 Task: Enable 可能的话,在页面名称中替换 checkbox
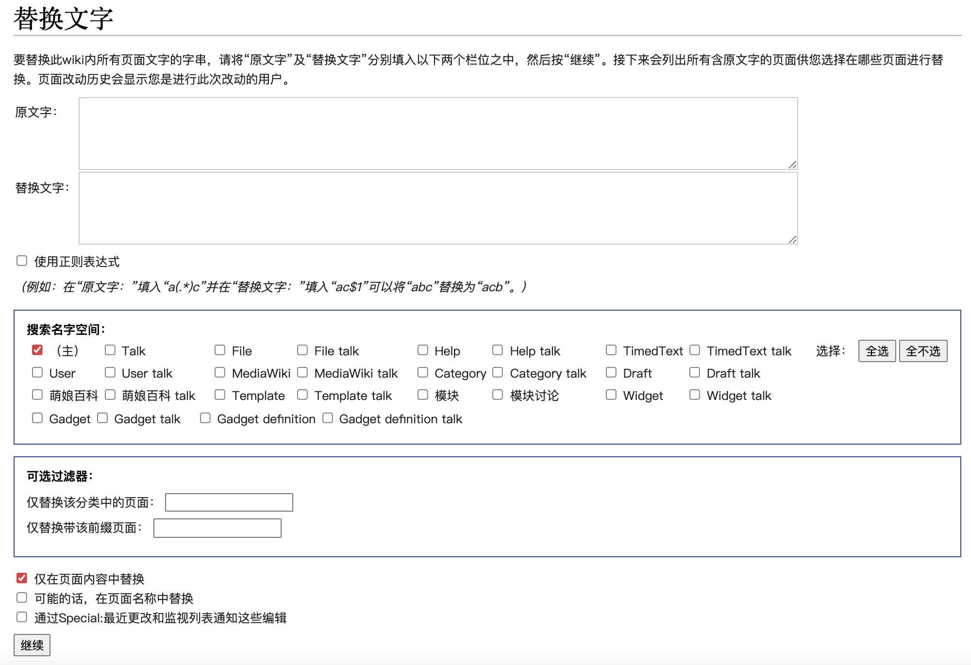click(x=22, y=598)
